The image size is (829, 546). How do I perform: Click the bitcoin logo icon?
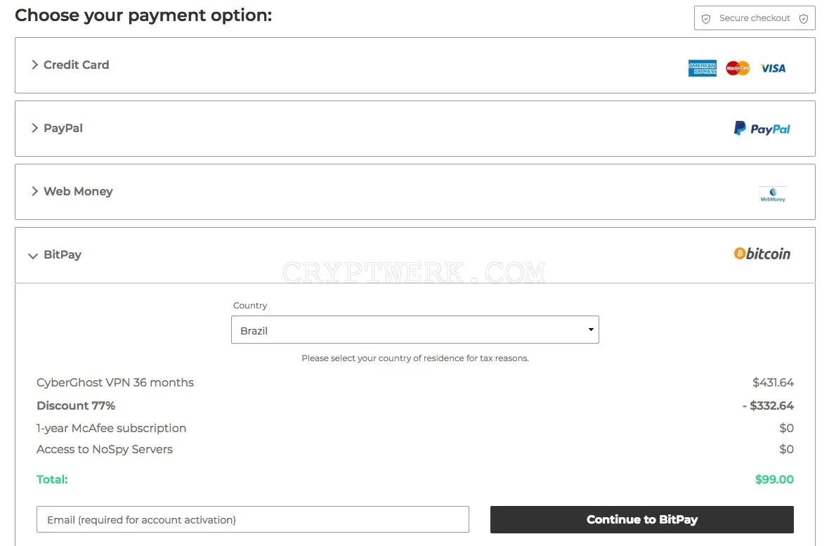tap(762, 254)
